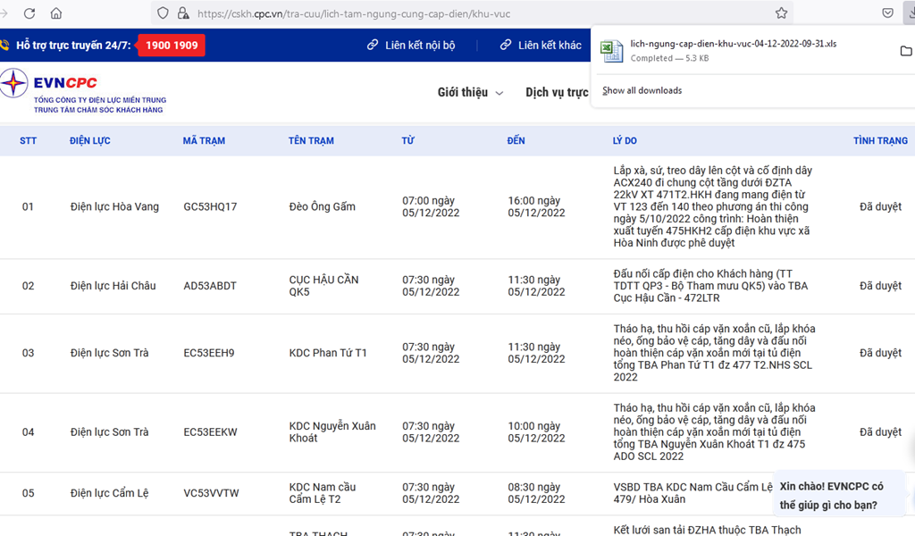Click the phone support icon

(4, 45)
